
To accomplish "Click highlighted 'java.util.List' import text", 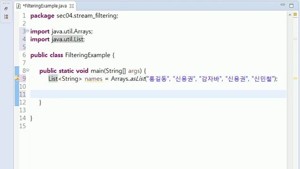I will (67, 39).
